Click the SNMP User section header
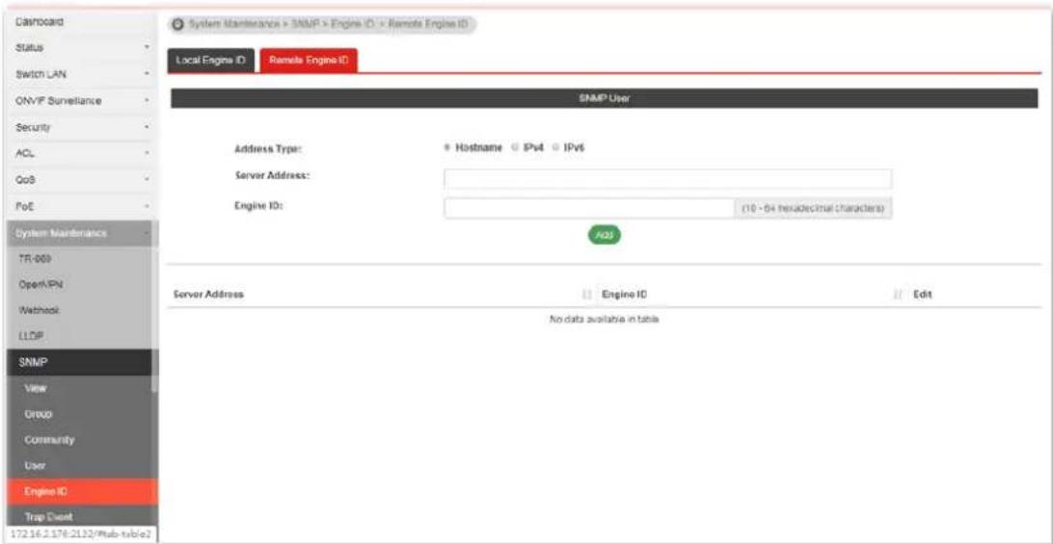Viewport: 1053px width, 544px height. pyautogui.click(x=605, y=98)
